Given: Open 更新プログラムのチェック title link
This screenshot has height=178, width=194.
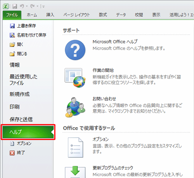Looking at the screenshot, I should [x=113, y=168].
